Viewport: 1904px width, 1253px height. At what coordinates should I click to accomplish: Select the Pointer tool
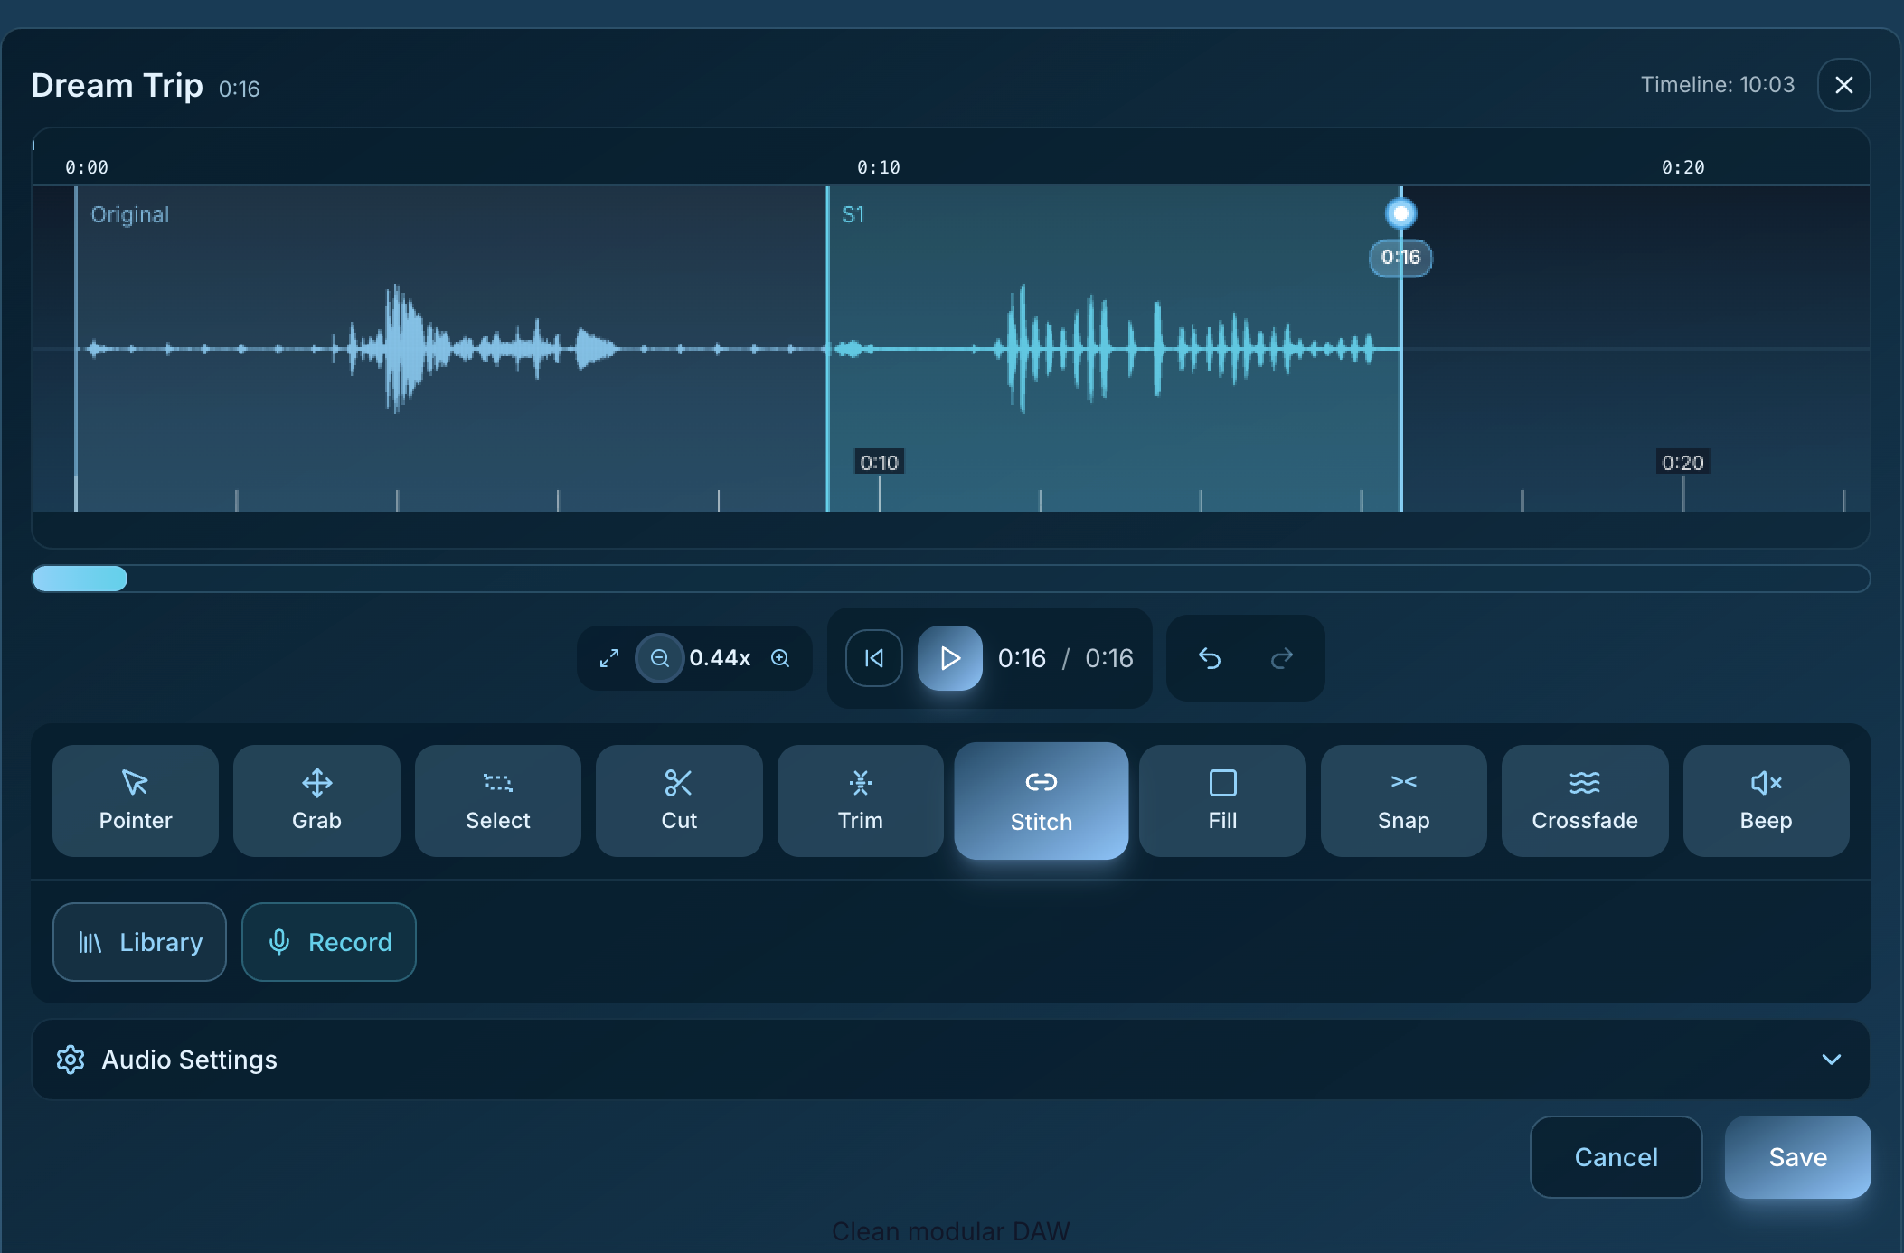[x=135, y=801]
